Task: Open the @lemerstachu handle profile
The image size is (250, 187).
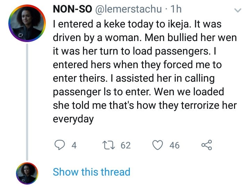Action: point(128,10)
